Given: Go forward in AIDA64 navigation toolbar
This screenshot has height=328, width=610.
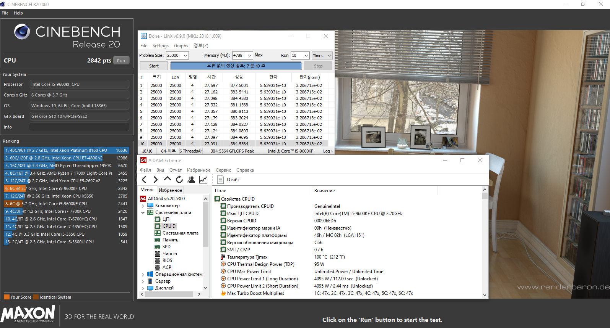Looking at the screenshot, I should pyautogui.click(x=156, y=179).
